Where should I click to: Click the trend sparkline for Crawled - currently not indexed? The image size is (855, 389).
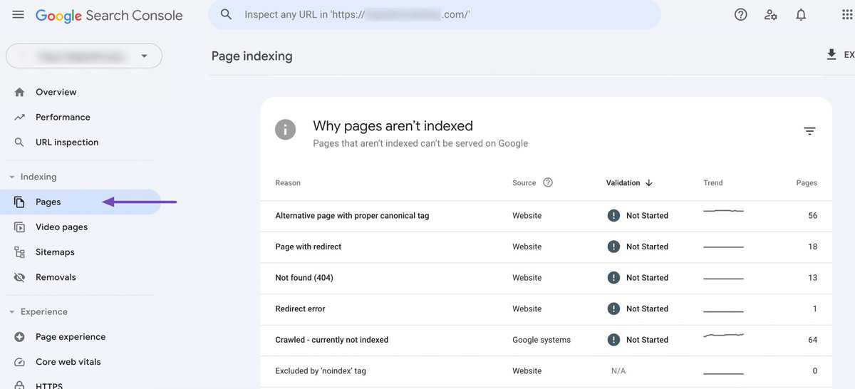tap(723, 336)
